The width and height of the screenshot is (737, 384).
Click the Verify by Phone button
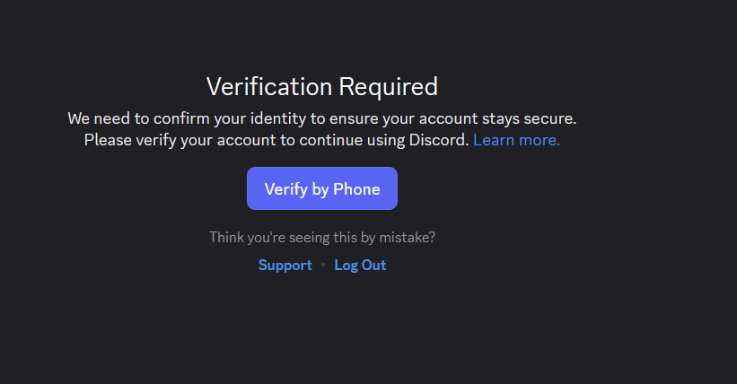(322, 188)
